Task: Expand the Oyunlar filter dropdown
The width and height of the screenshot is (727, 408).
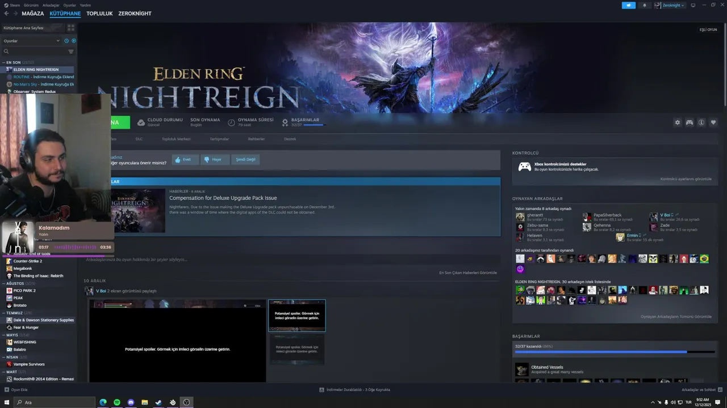Action: point(31,41)
